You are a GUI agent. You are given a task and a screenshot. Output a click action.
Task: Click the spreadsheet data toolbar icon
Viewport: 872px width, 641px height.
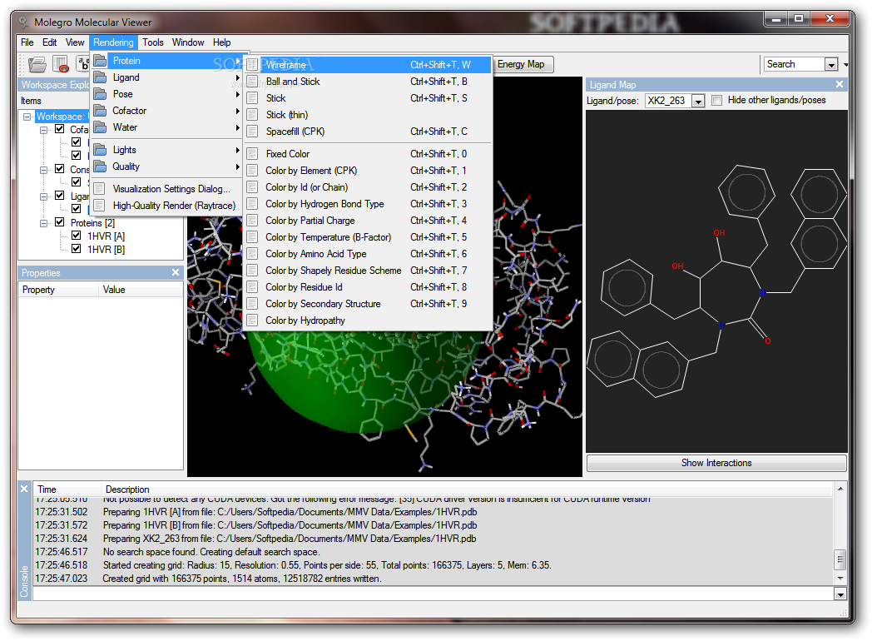(61, 65)
